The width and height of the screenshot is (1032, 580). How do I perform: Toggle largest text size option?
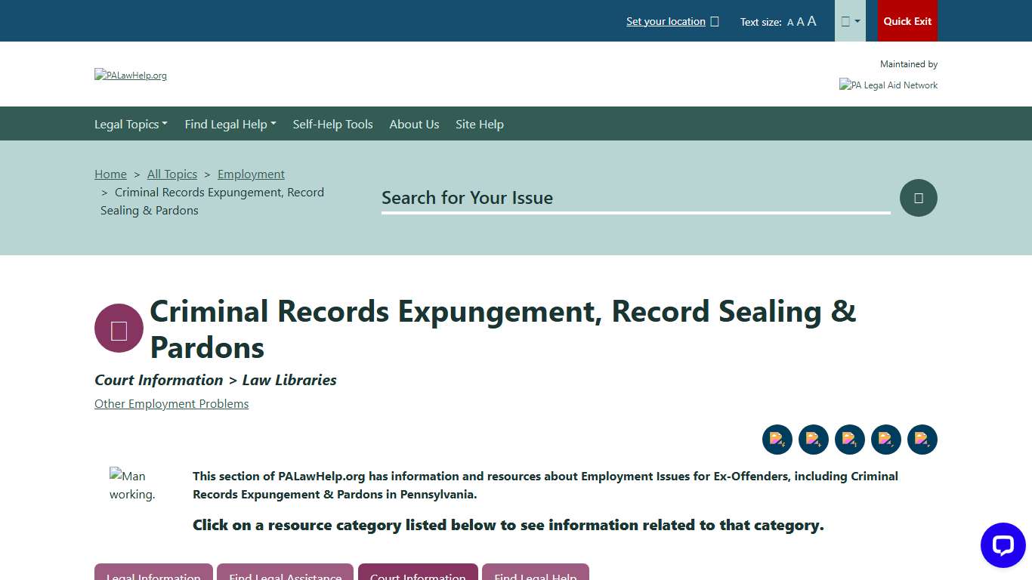click(x=811, y=21)
